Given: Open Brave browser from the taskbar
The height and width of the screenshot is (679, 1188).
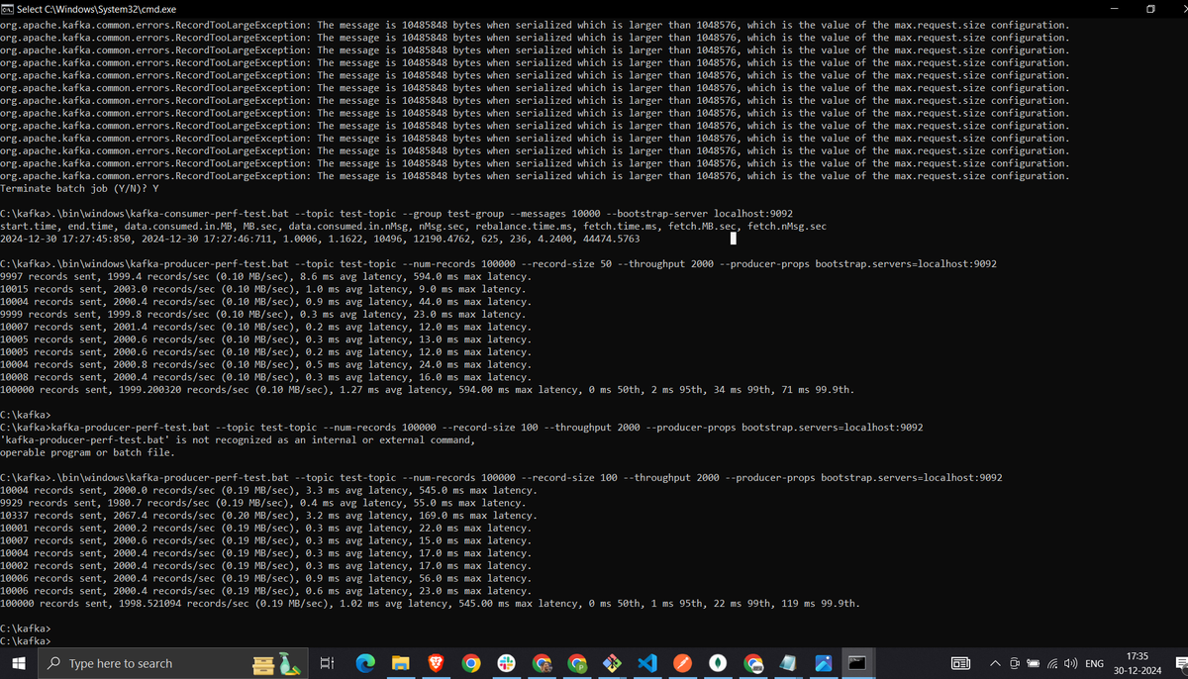Looking at the screenshot, I should [x=436, y=663].
